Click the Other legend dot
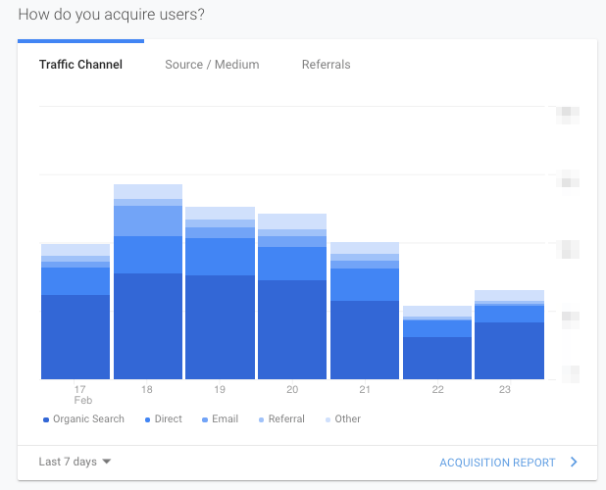The height and width of the screenshot is (490, 606). (x=328, y=419)
